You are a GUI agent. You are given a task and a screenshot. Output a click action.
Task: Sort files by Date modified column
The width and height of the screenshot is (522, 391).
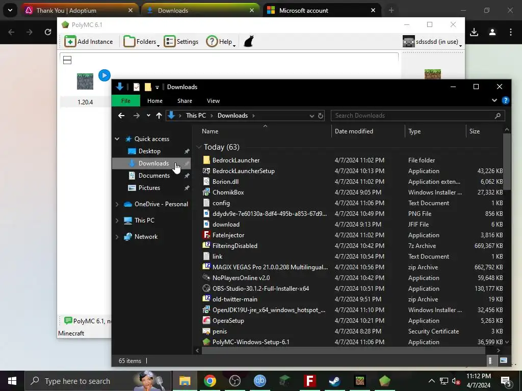[354, 131]
